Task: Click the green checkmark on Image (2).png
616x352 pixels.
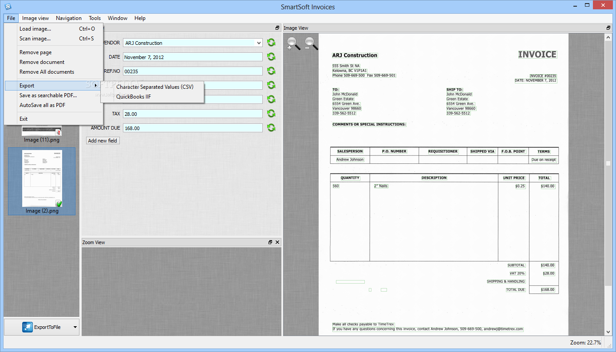Action: tap(59, 203)
